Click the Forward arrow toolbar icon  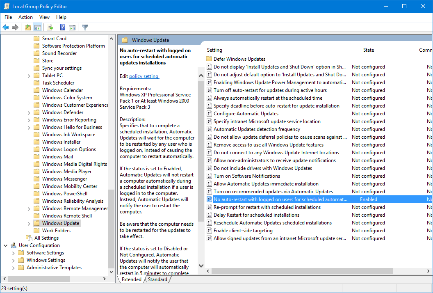[x=15, y=27]
